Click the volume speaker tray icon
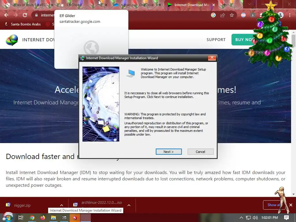 pos(255,218)
